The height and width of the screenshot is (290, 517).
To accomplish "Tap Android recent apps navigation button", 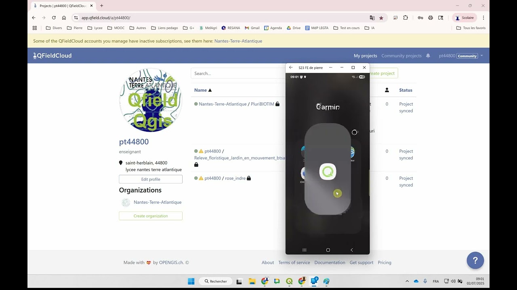I will pos(305,250).
